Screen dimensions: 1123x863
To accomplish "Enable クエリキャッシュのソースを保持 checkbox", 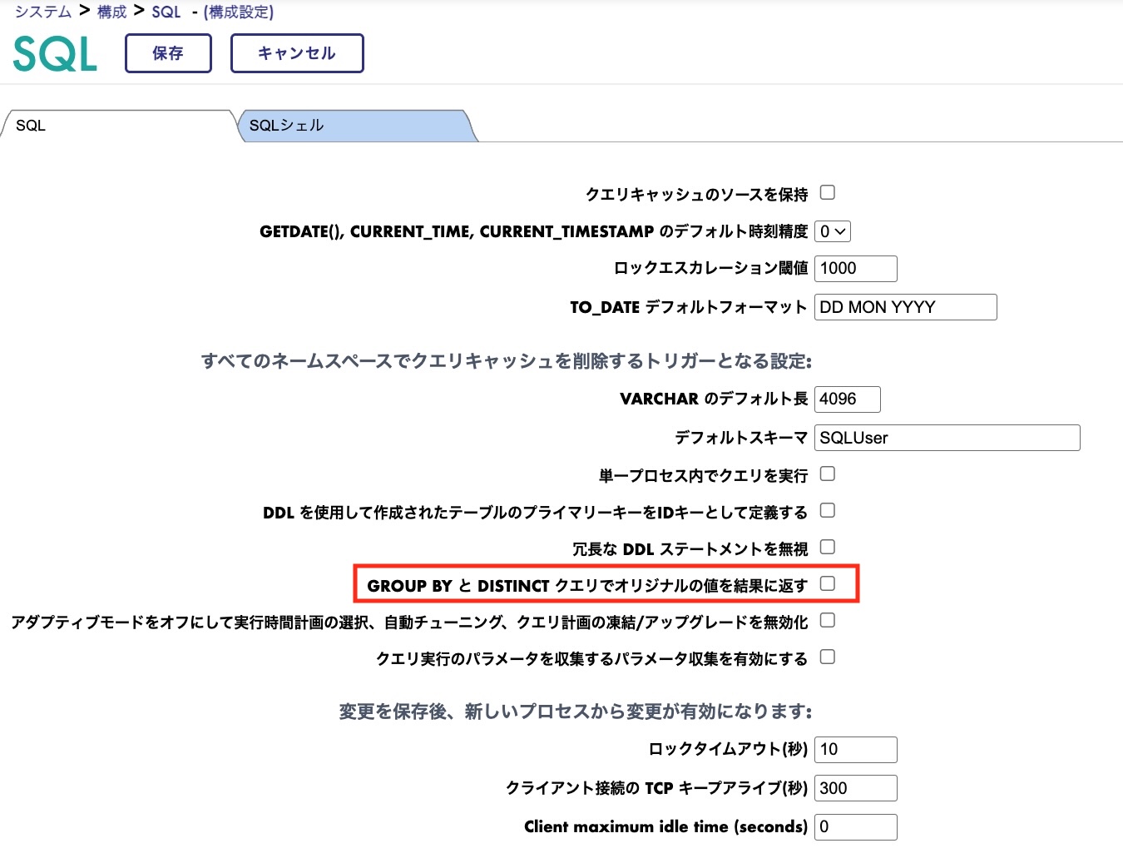I will click(828, 192).
